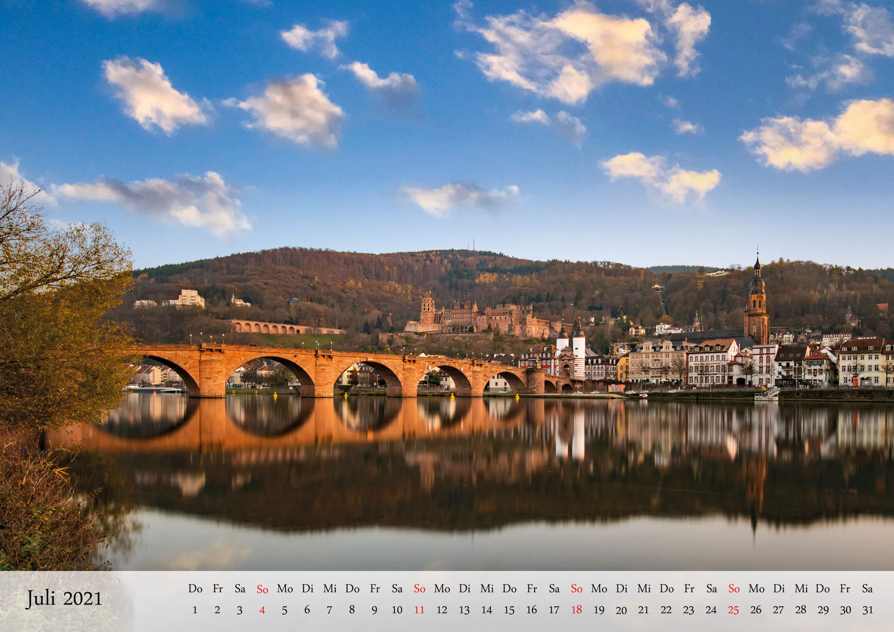Click the "Juli 2021" month title

point(64,598)
